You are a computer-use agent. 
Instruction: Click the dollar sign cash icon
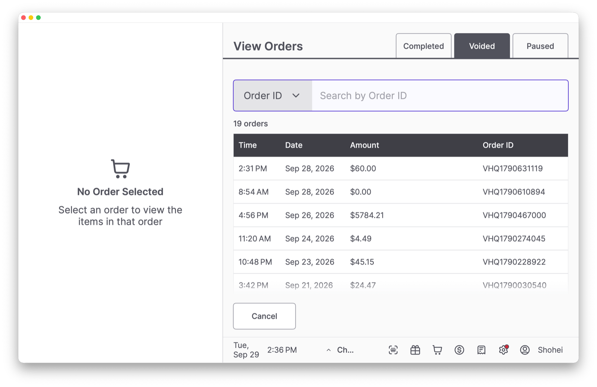click(x=459, y=350)
